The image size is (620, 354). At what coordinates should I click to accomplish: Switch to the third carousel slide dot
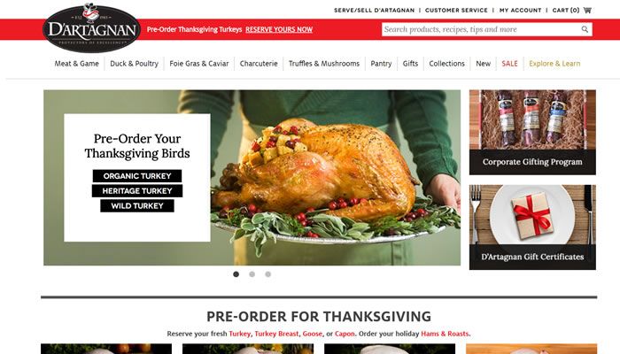(268, 274)
